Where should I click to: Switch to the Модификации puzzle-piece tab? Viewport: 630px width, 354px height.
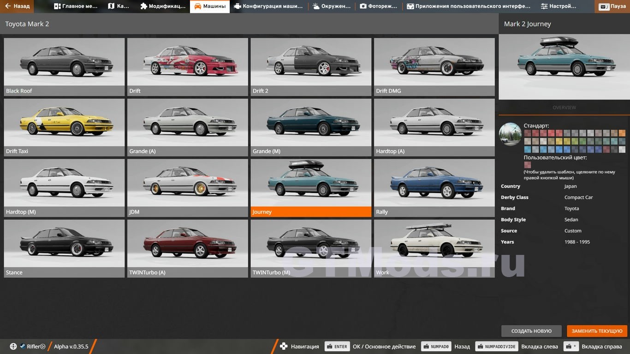pyautogui.click(x=162, y=6)
